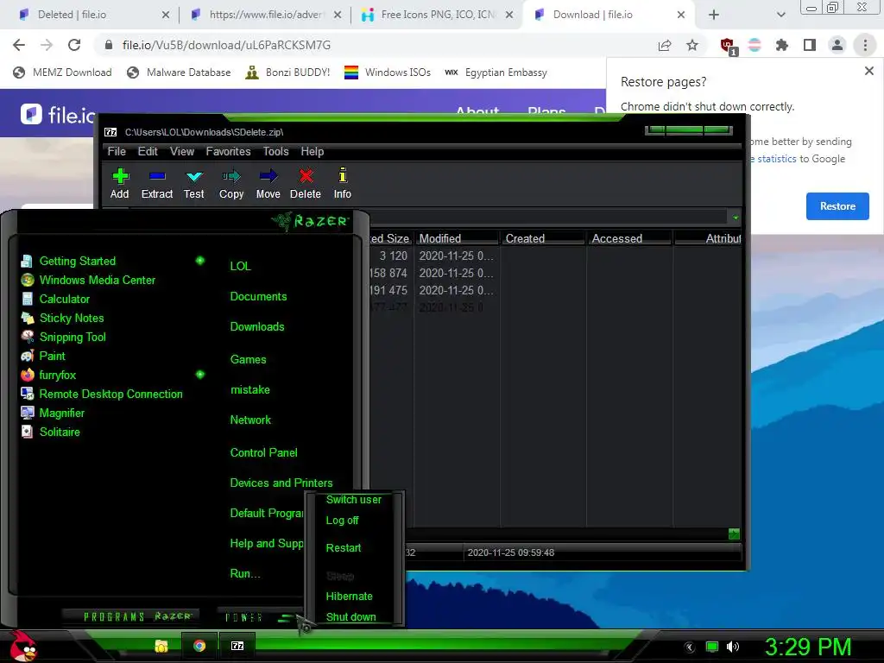Open Chrome extensions puzzle icon
Image resolution: width=884 pixels, height=663 pixels.
[782, 45]
